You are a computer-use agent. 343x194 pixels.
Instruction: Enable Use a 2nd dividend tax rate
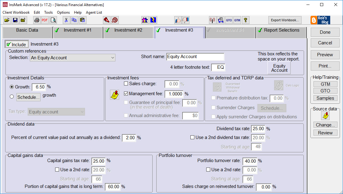[x=192, y=137]
